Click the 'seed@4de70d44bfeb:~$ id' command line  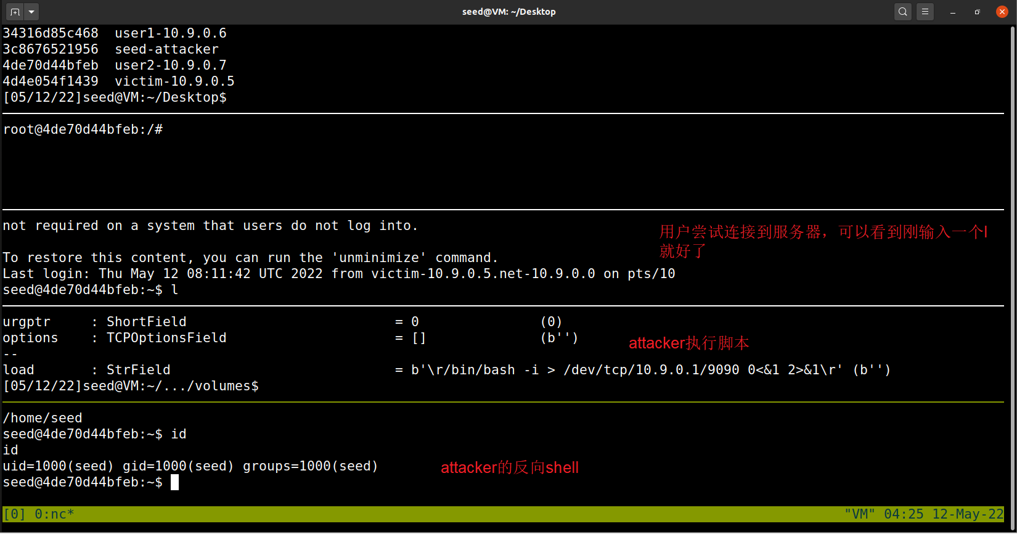point(94,434)
